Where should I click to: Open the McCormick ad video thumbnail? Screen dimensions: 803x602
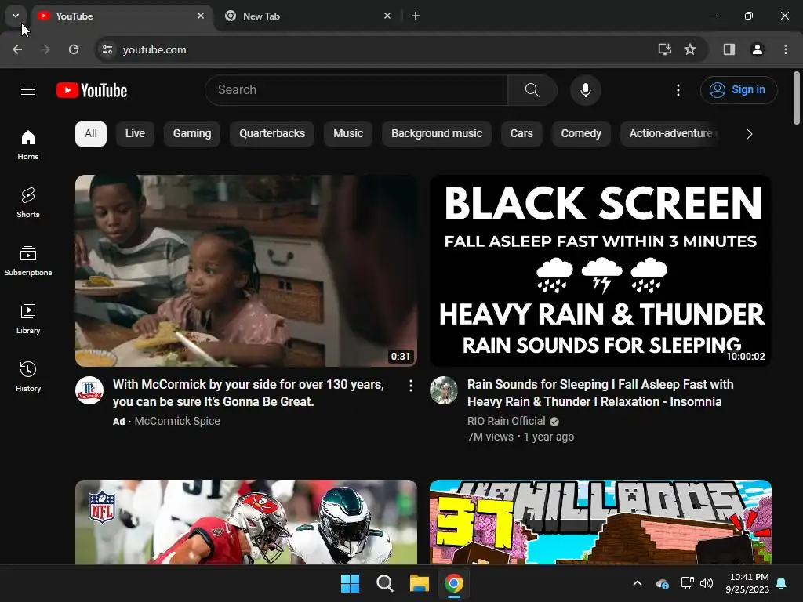[246, 270]
